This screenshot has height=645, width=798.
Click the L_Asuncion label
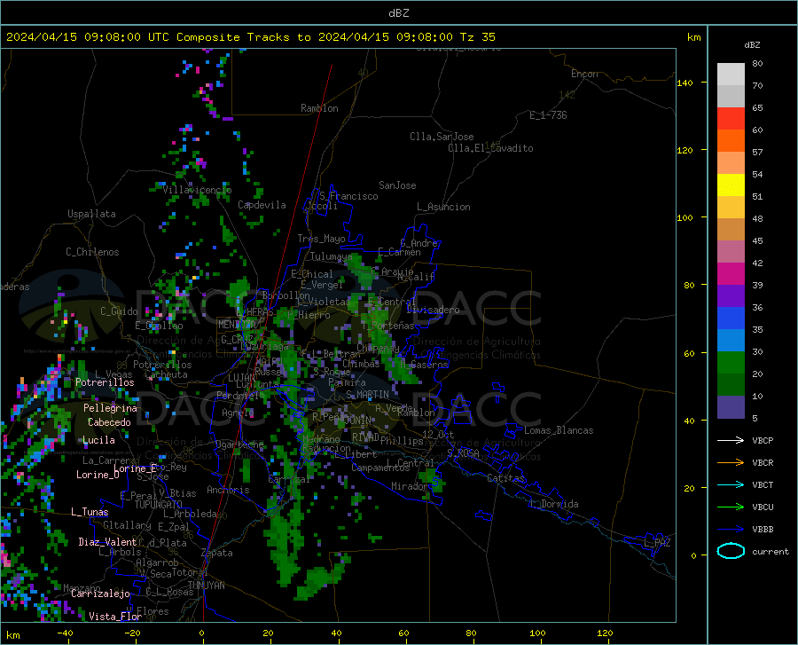443,207
